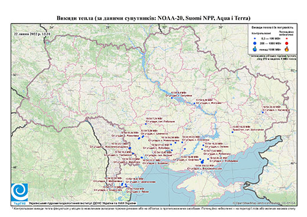The image size is (307, 217).
Task: Click the large red circle in legend
Action: pyautogui.click(x=287, y=44)
